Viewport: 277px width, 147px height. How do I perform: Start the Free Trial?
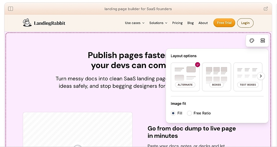tap(224, 23)
